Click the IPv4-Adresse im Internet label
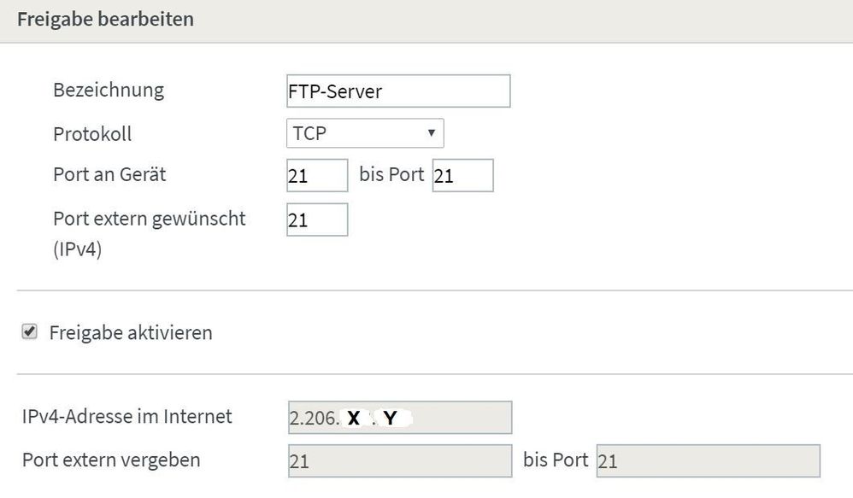Viewport: 853px width, 498px height. [x=127, y=417]
